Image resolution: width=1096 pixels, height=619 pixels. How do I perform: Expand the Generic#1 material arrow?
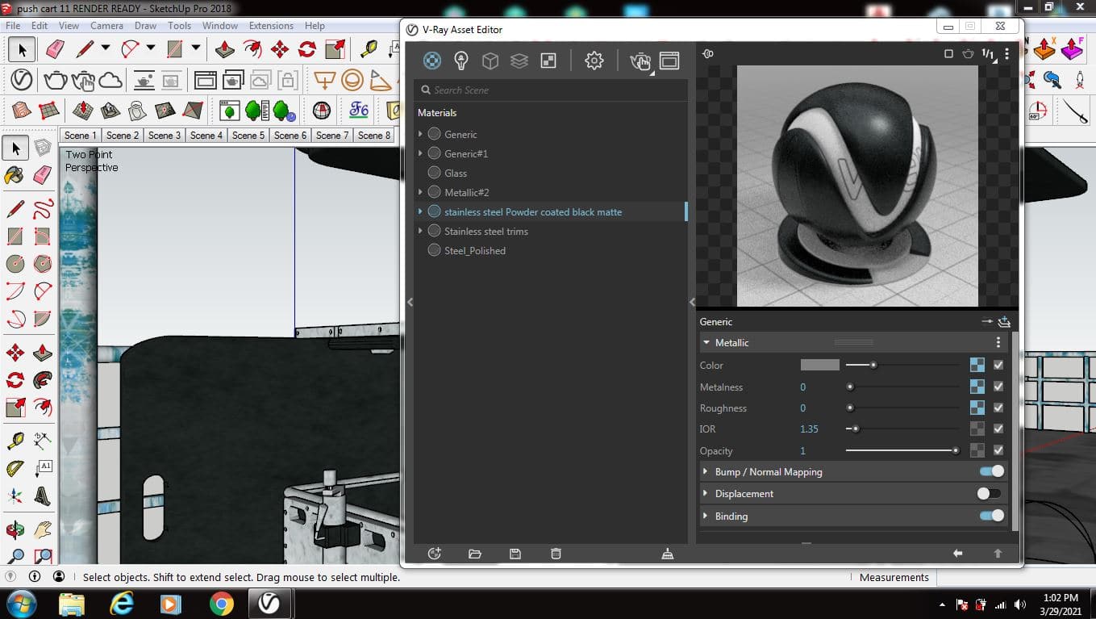tap(420, 153)
